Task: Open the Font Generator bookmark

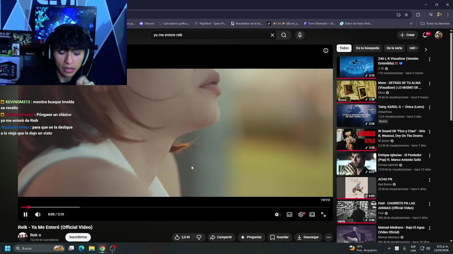Action: 319,24
